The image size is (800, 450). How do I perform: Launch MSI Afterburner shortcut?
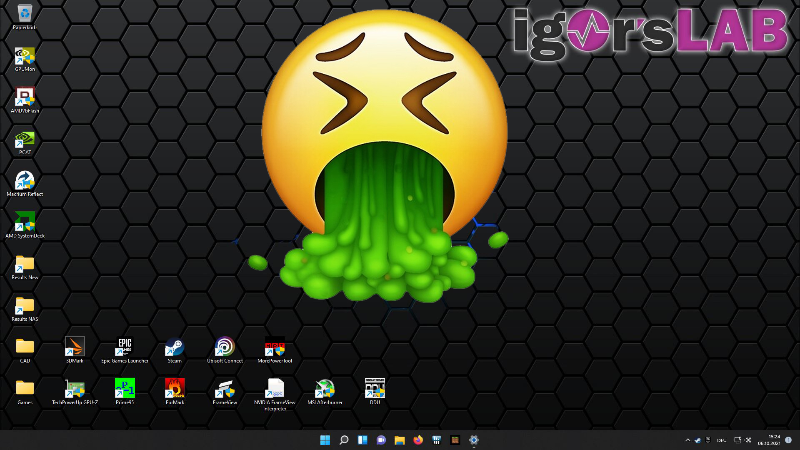pyautogui.click(x=325, y=389)
